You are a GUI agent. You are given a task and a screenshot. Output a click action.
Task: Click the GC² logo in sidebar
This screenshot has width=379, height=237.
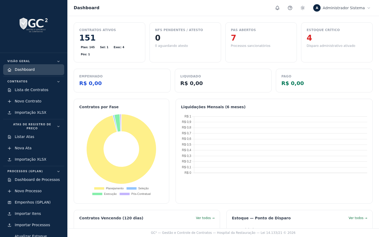point(34,25)
